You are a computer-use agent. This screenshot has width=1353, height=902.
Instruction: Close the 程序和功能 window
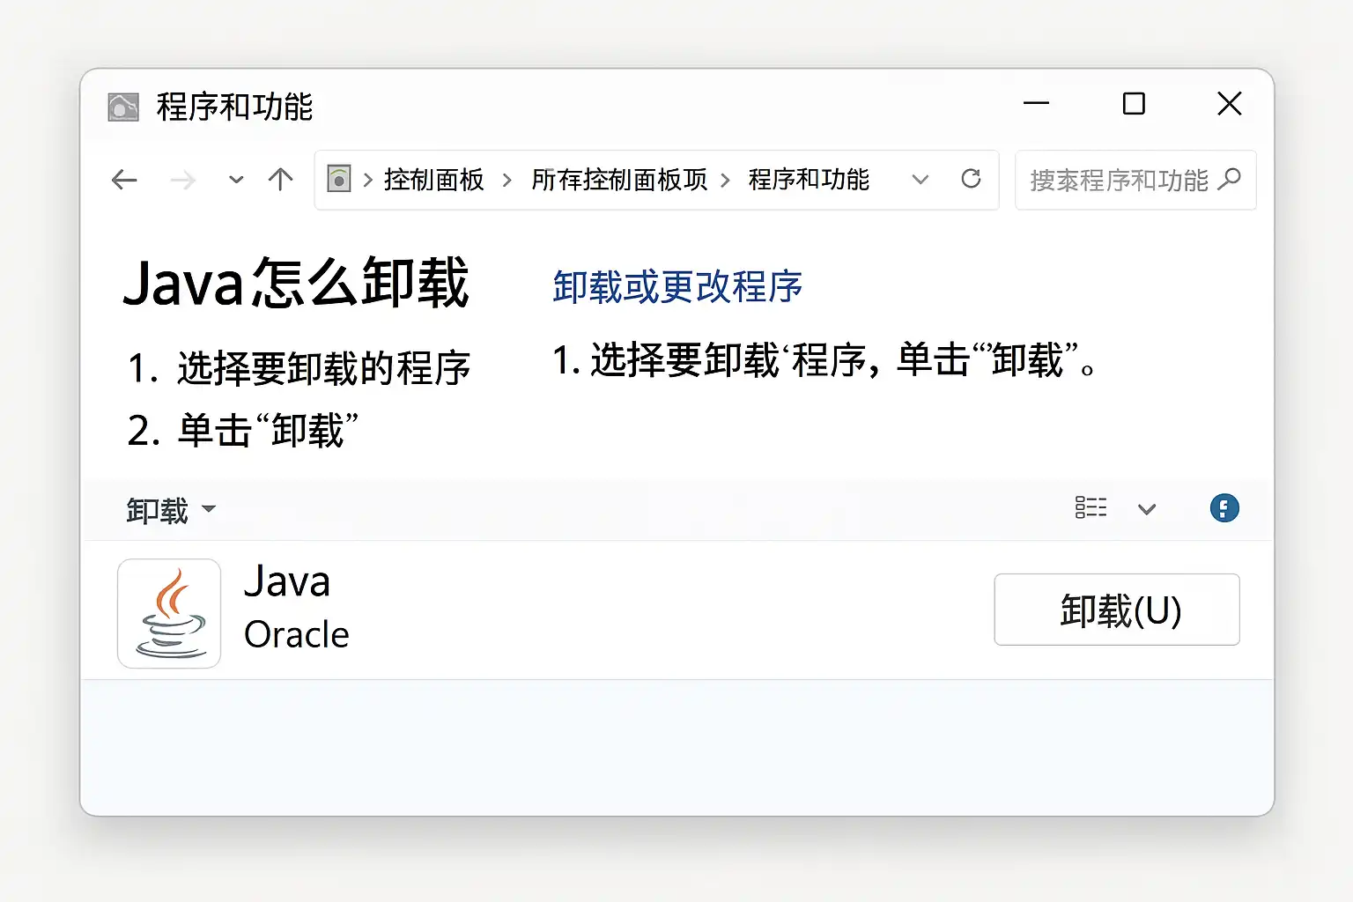pos(1230,104)
